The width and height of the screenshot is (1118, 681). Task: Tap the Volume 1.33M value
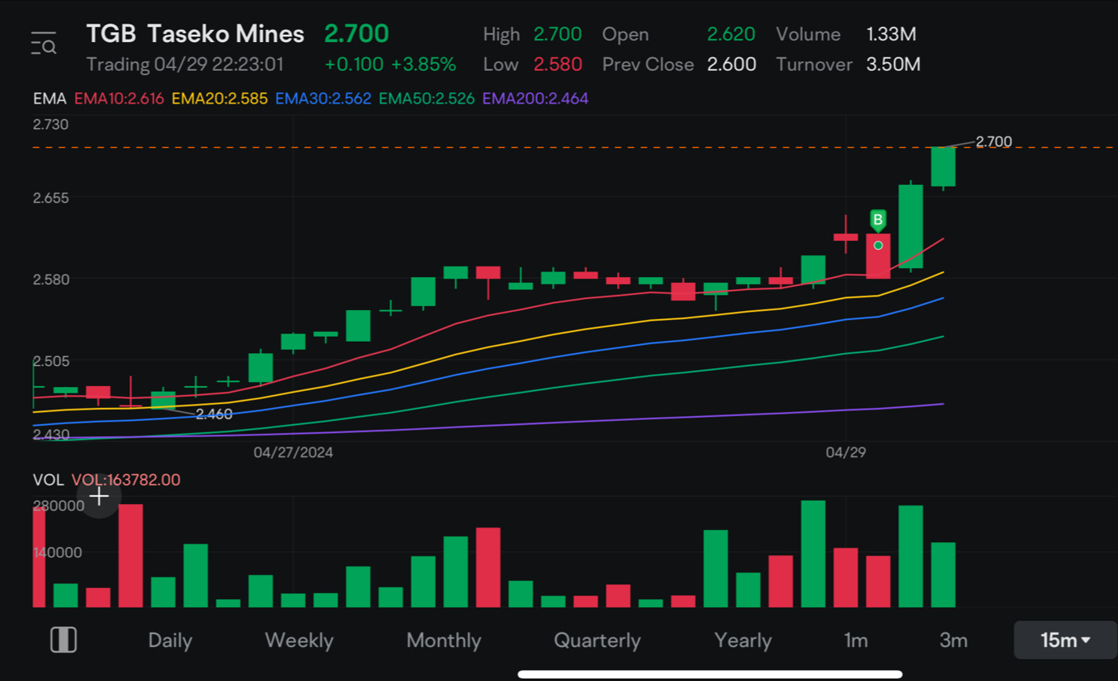click(891, 34)
